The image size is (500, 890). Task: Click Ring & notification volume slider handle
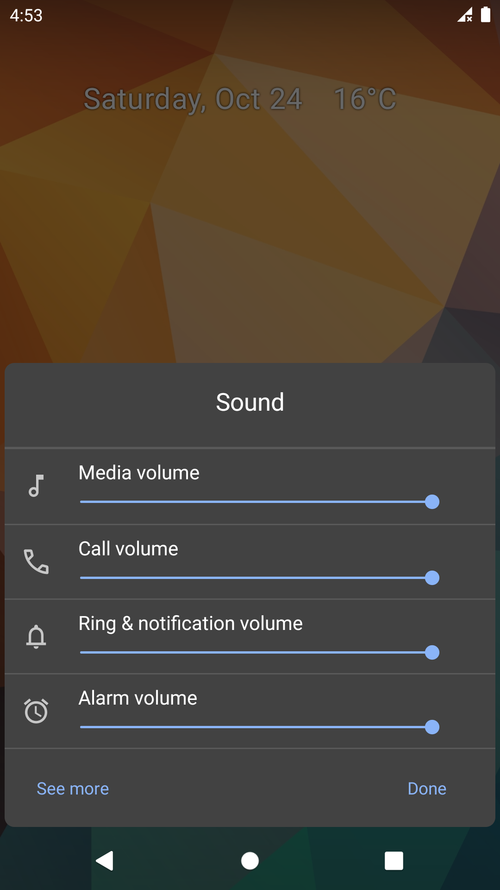[x=432, y=652]
